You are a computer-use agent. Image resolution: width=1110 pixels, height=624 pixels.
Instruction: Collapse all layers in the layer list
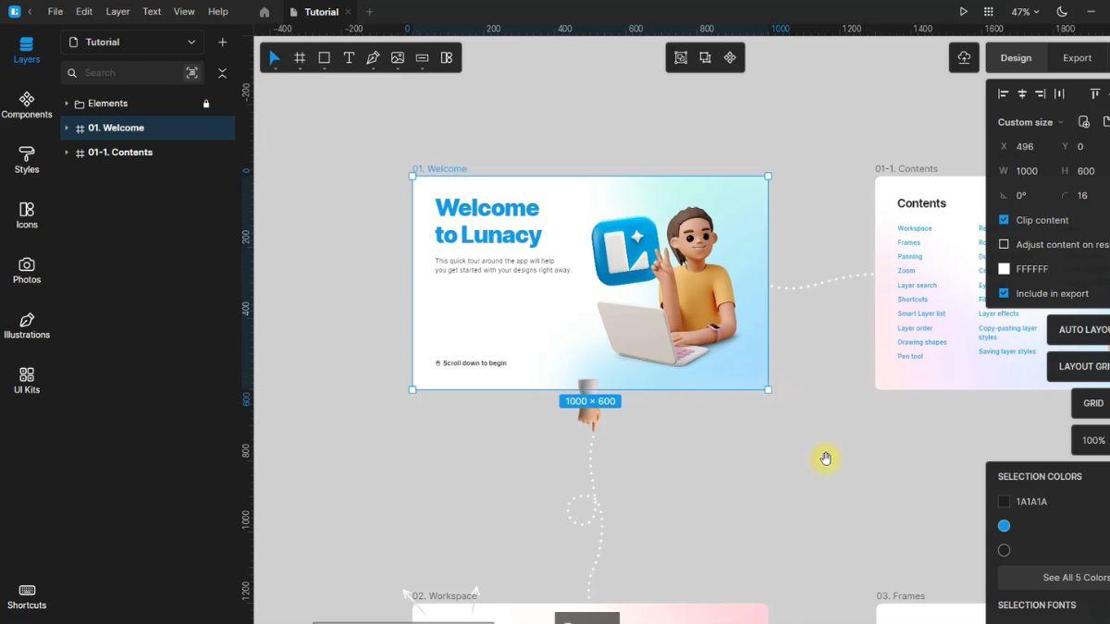click(222, 73)
